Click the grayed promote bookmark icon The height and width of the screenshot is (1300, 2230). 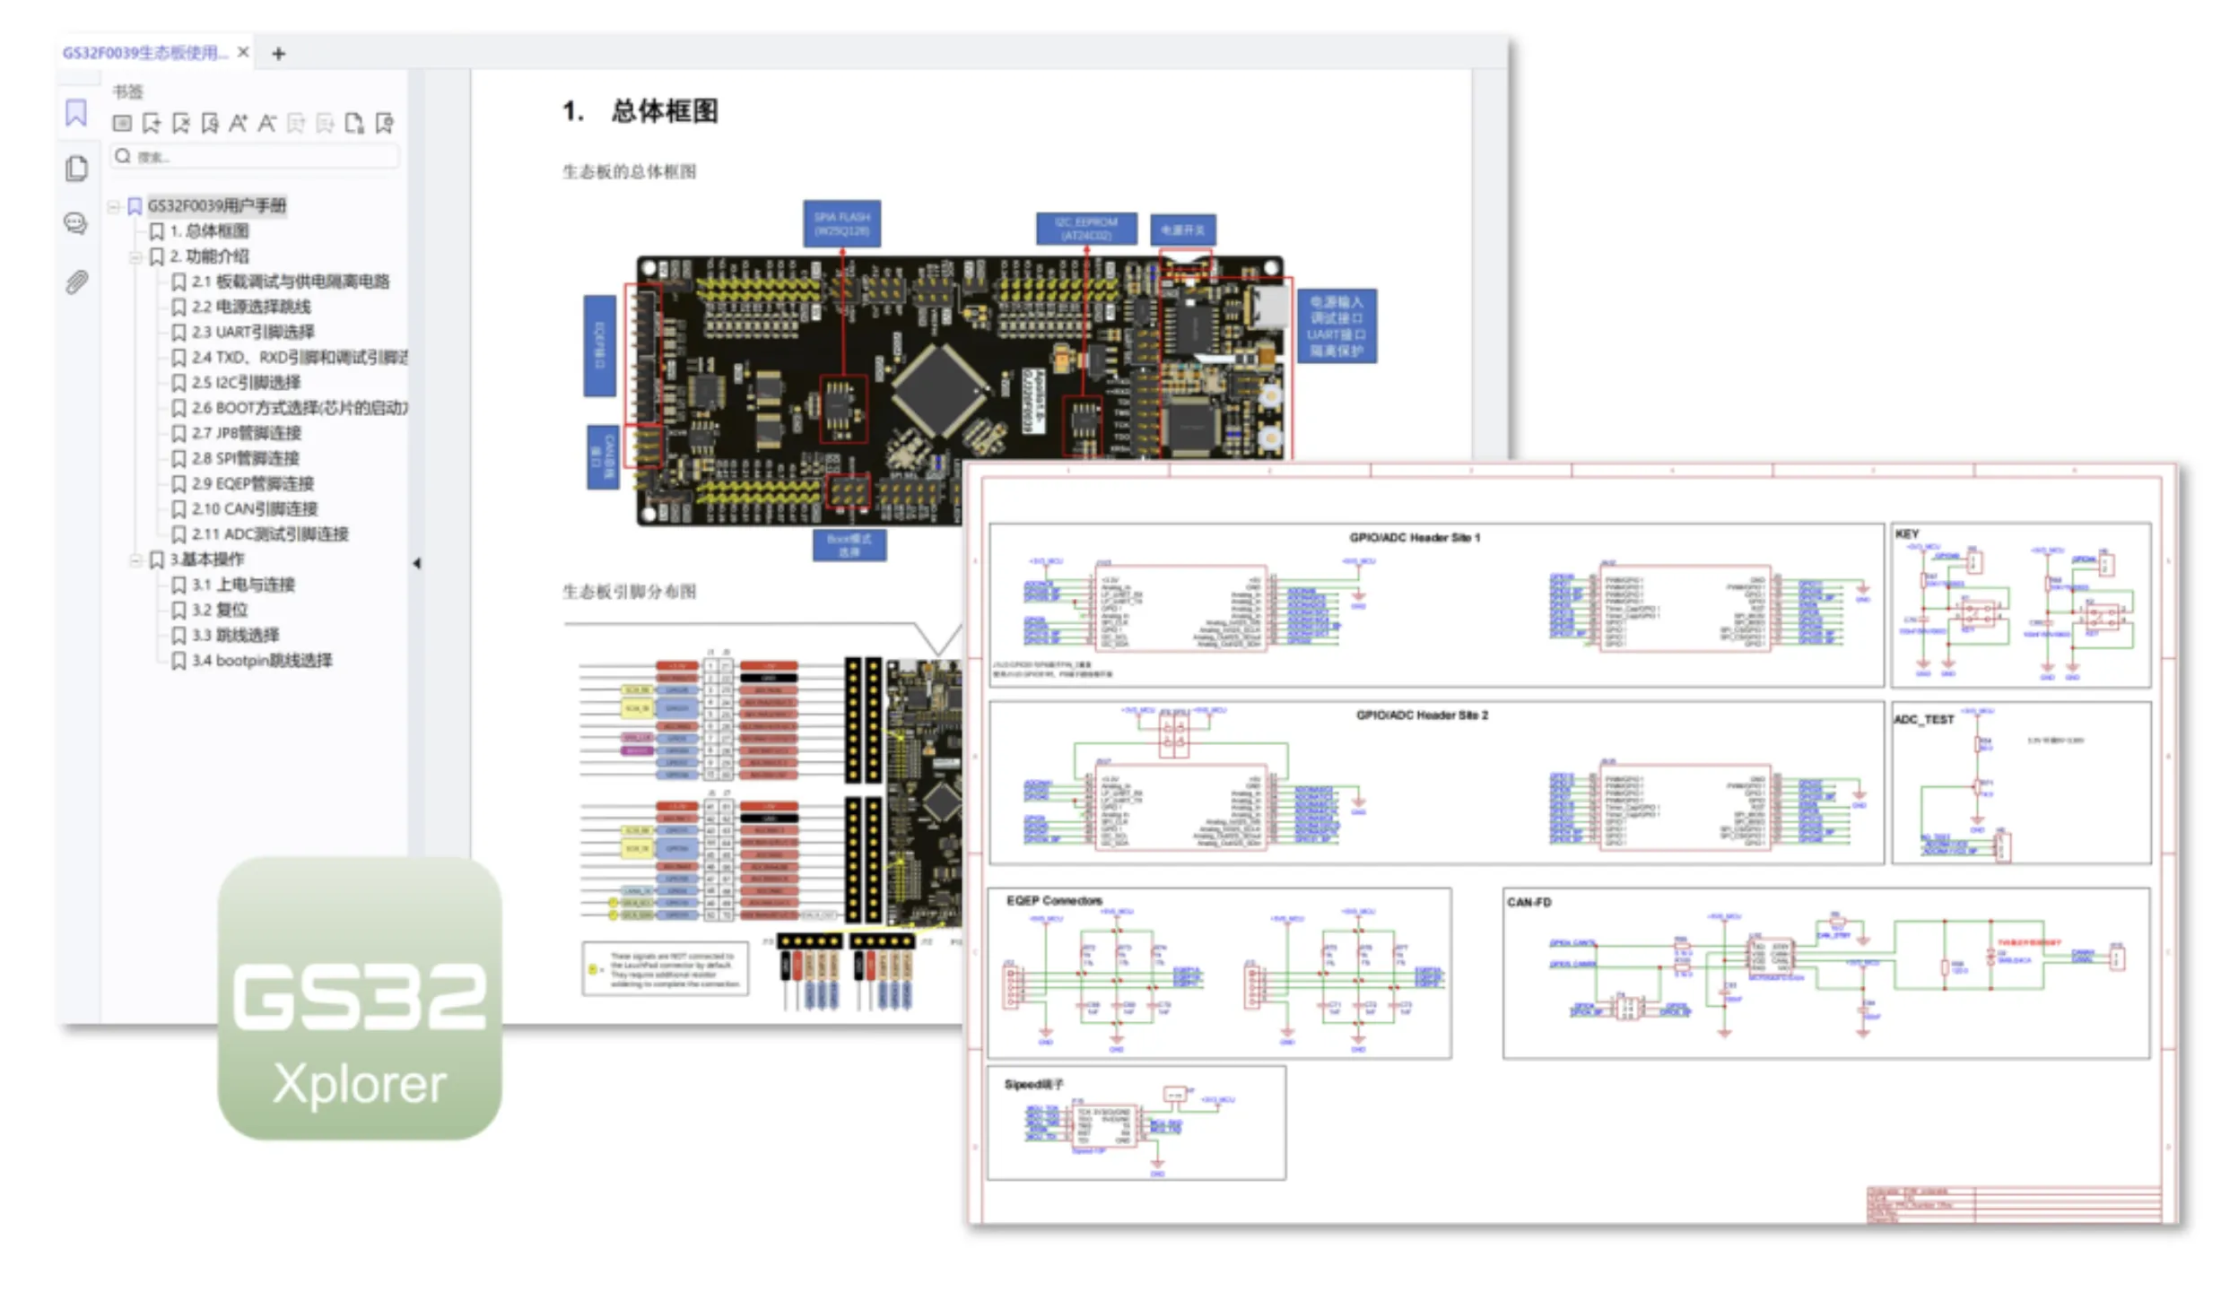(x=297, y=124)
